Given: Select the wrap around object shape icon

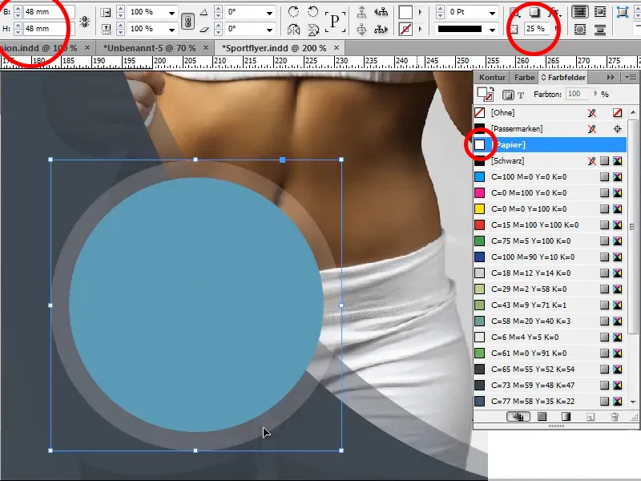Looking at the screenshot, I should pos(580,29).
